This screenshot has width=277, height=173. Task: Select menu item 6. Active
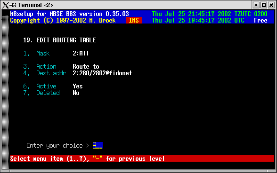[40, 86]
